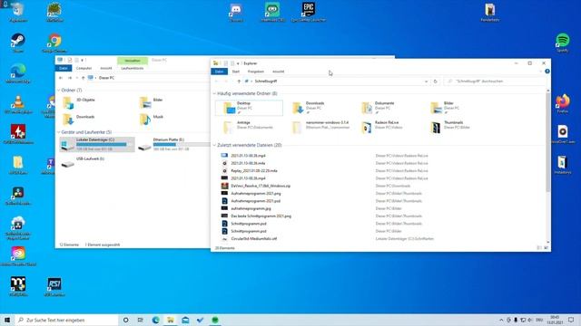
Task: Select Downloads folder in Dieser PC window
Action: click(x=79, y=119)
